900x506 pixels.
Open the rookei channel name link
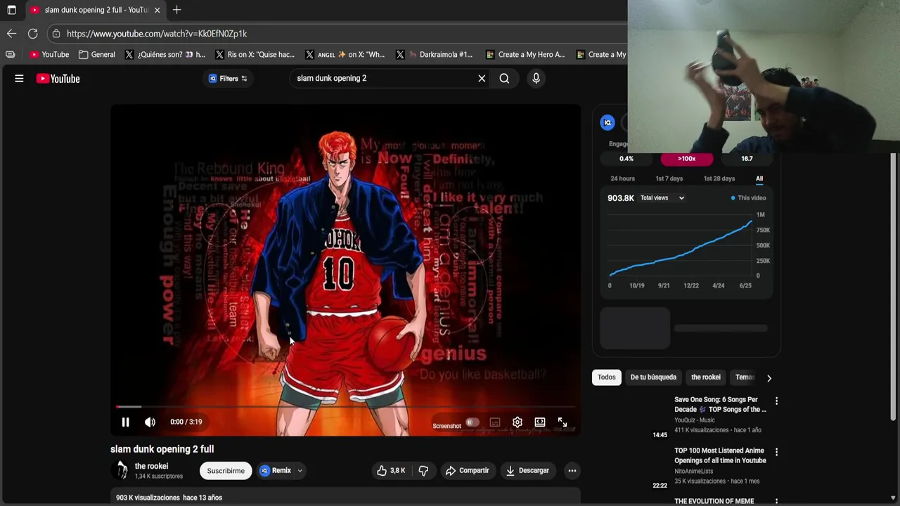[x=151, y=466]
